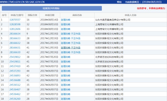Open registration number 28166634
167x101 pixels.
(x=15, y=34)
